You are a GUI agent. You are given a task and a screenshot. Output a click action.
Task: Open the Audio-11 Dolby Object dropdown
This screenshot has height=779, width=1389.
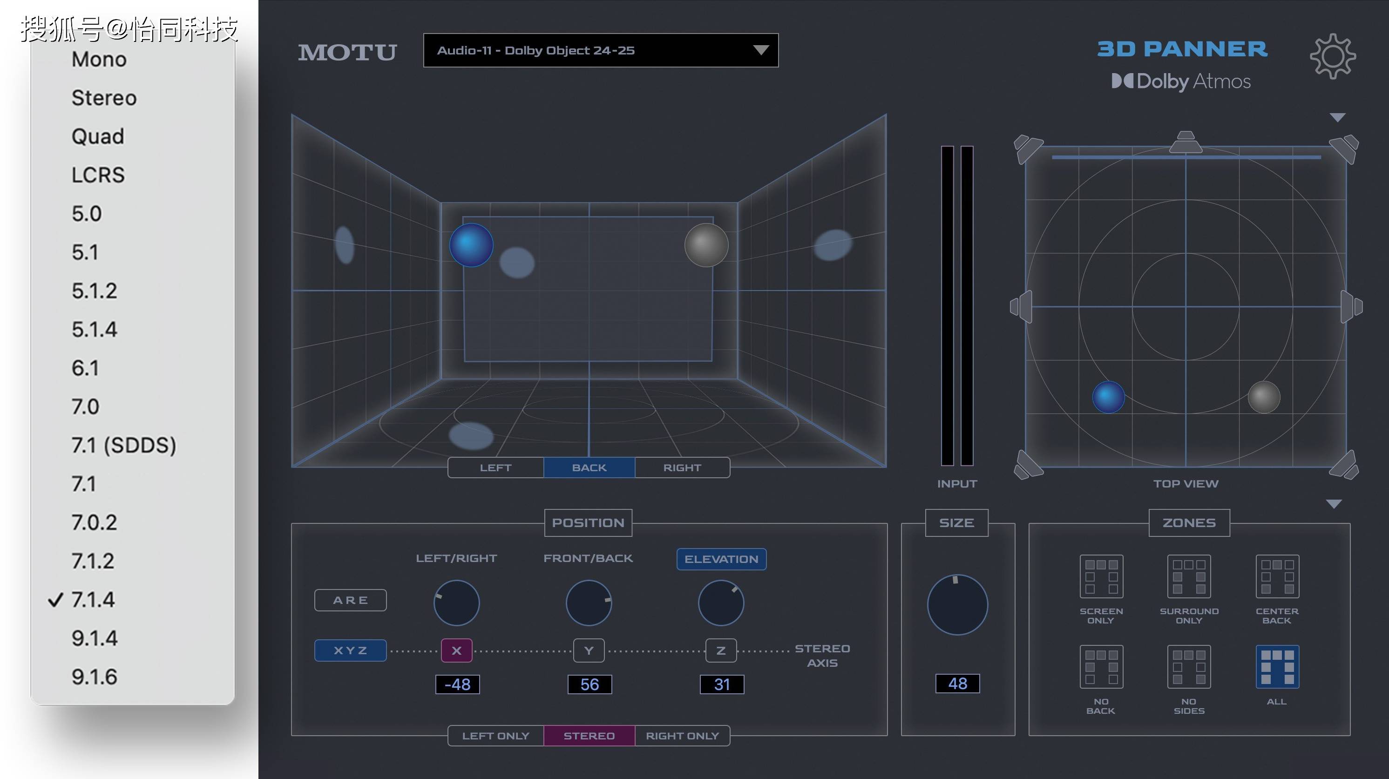(601, 50)
